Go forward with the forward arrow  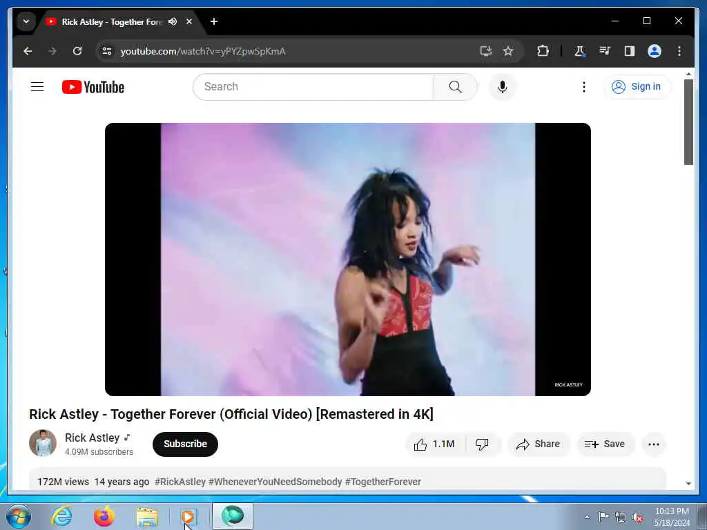[x=52, y=51]
